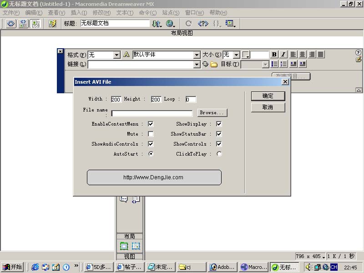Open Internet Explorer from quick launch

(x=35, y=267)
